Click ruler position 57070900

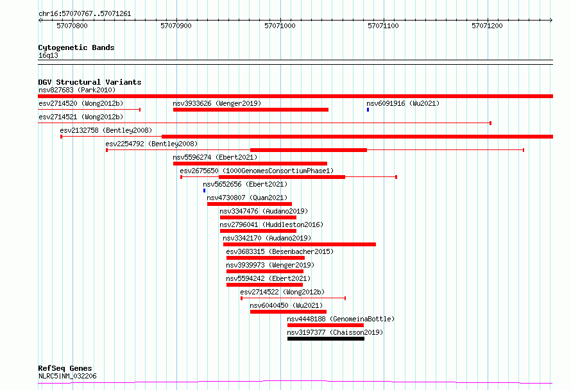176,26
